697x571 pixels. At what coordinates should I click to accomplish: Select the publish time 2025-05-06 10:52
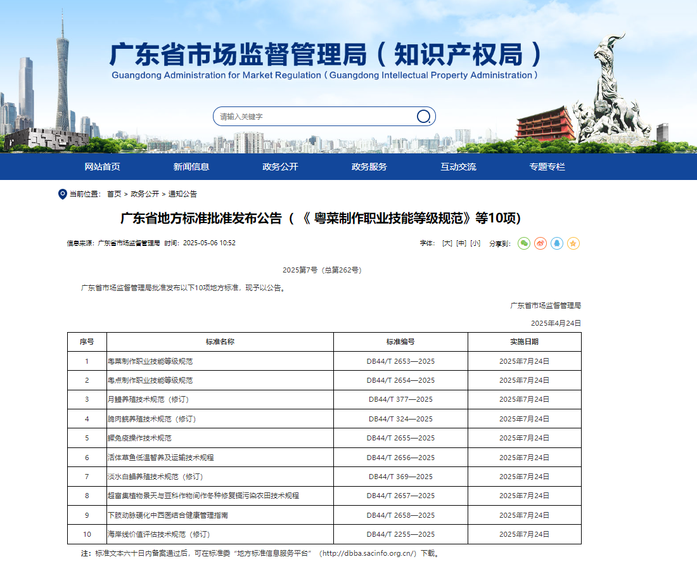[209, 243]
